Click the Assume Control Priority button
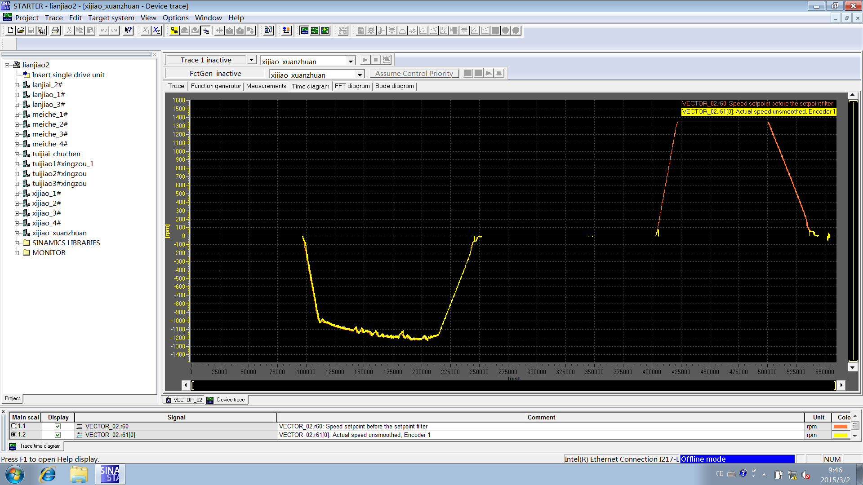Image resolution: width=863 pixels, height=485 pixels. tap(414, 74)
